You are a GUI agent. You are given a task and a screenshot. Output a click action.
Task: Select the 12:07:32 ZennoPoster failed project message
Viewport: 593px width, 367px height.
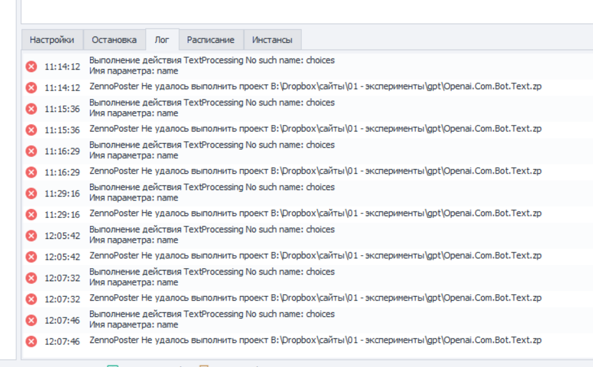[315, 298]
